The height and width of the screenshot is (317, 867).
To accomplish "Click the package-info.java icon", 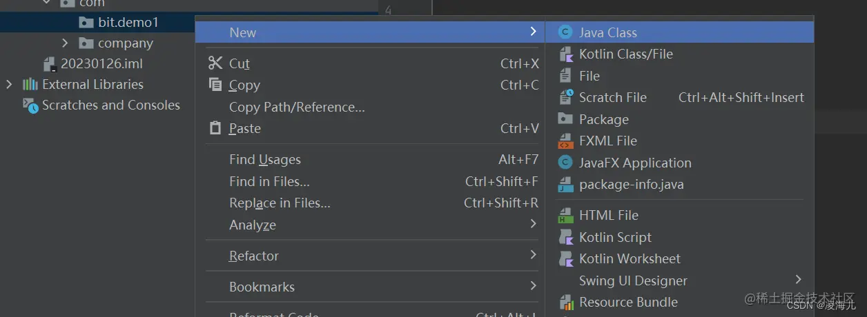I will point(565,184).
